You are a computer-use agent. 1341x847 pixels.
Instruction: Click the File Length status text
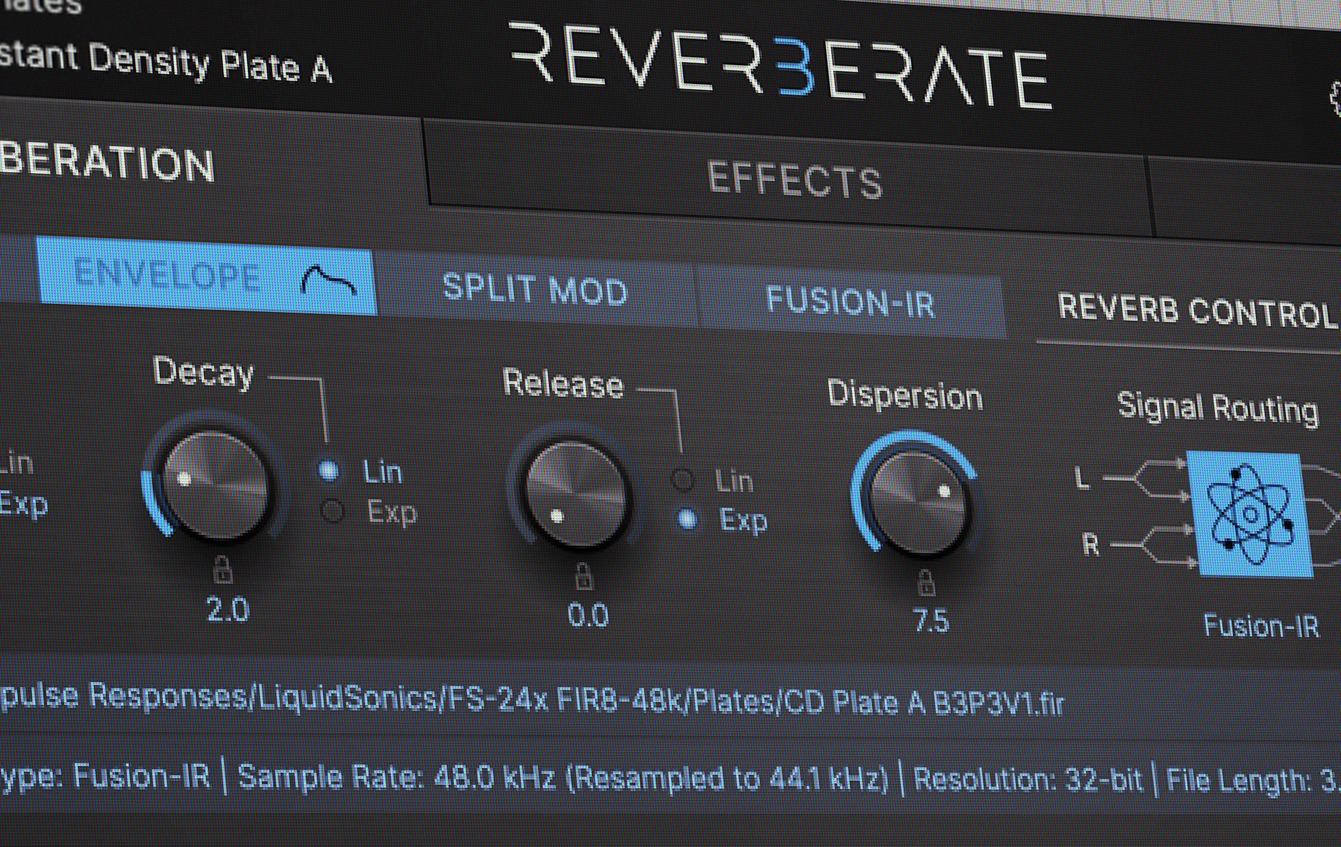pos(1254,781)
